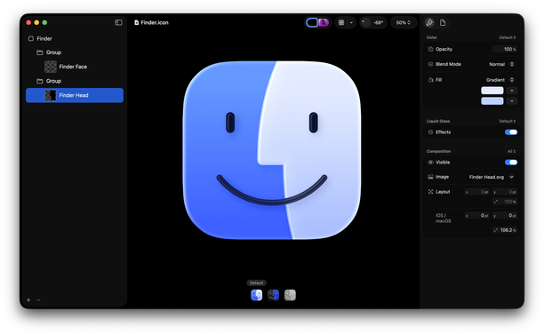Click the top gradient color swatch
The width and height of the screenshot is (544, 335).
[492, 91]
